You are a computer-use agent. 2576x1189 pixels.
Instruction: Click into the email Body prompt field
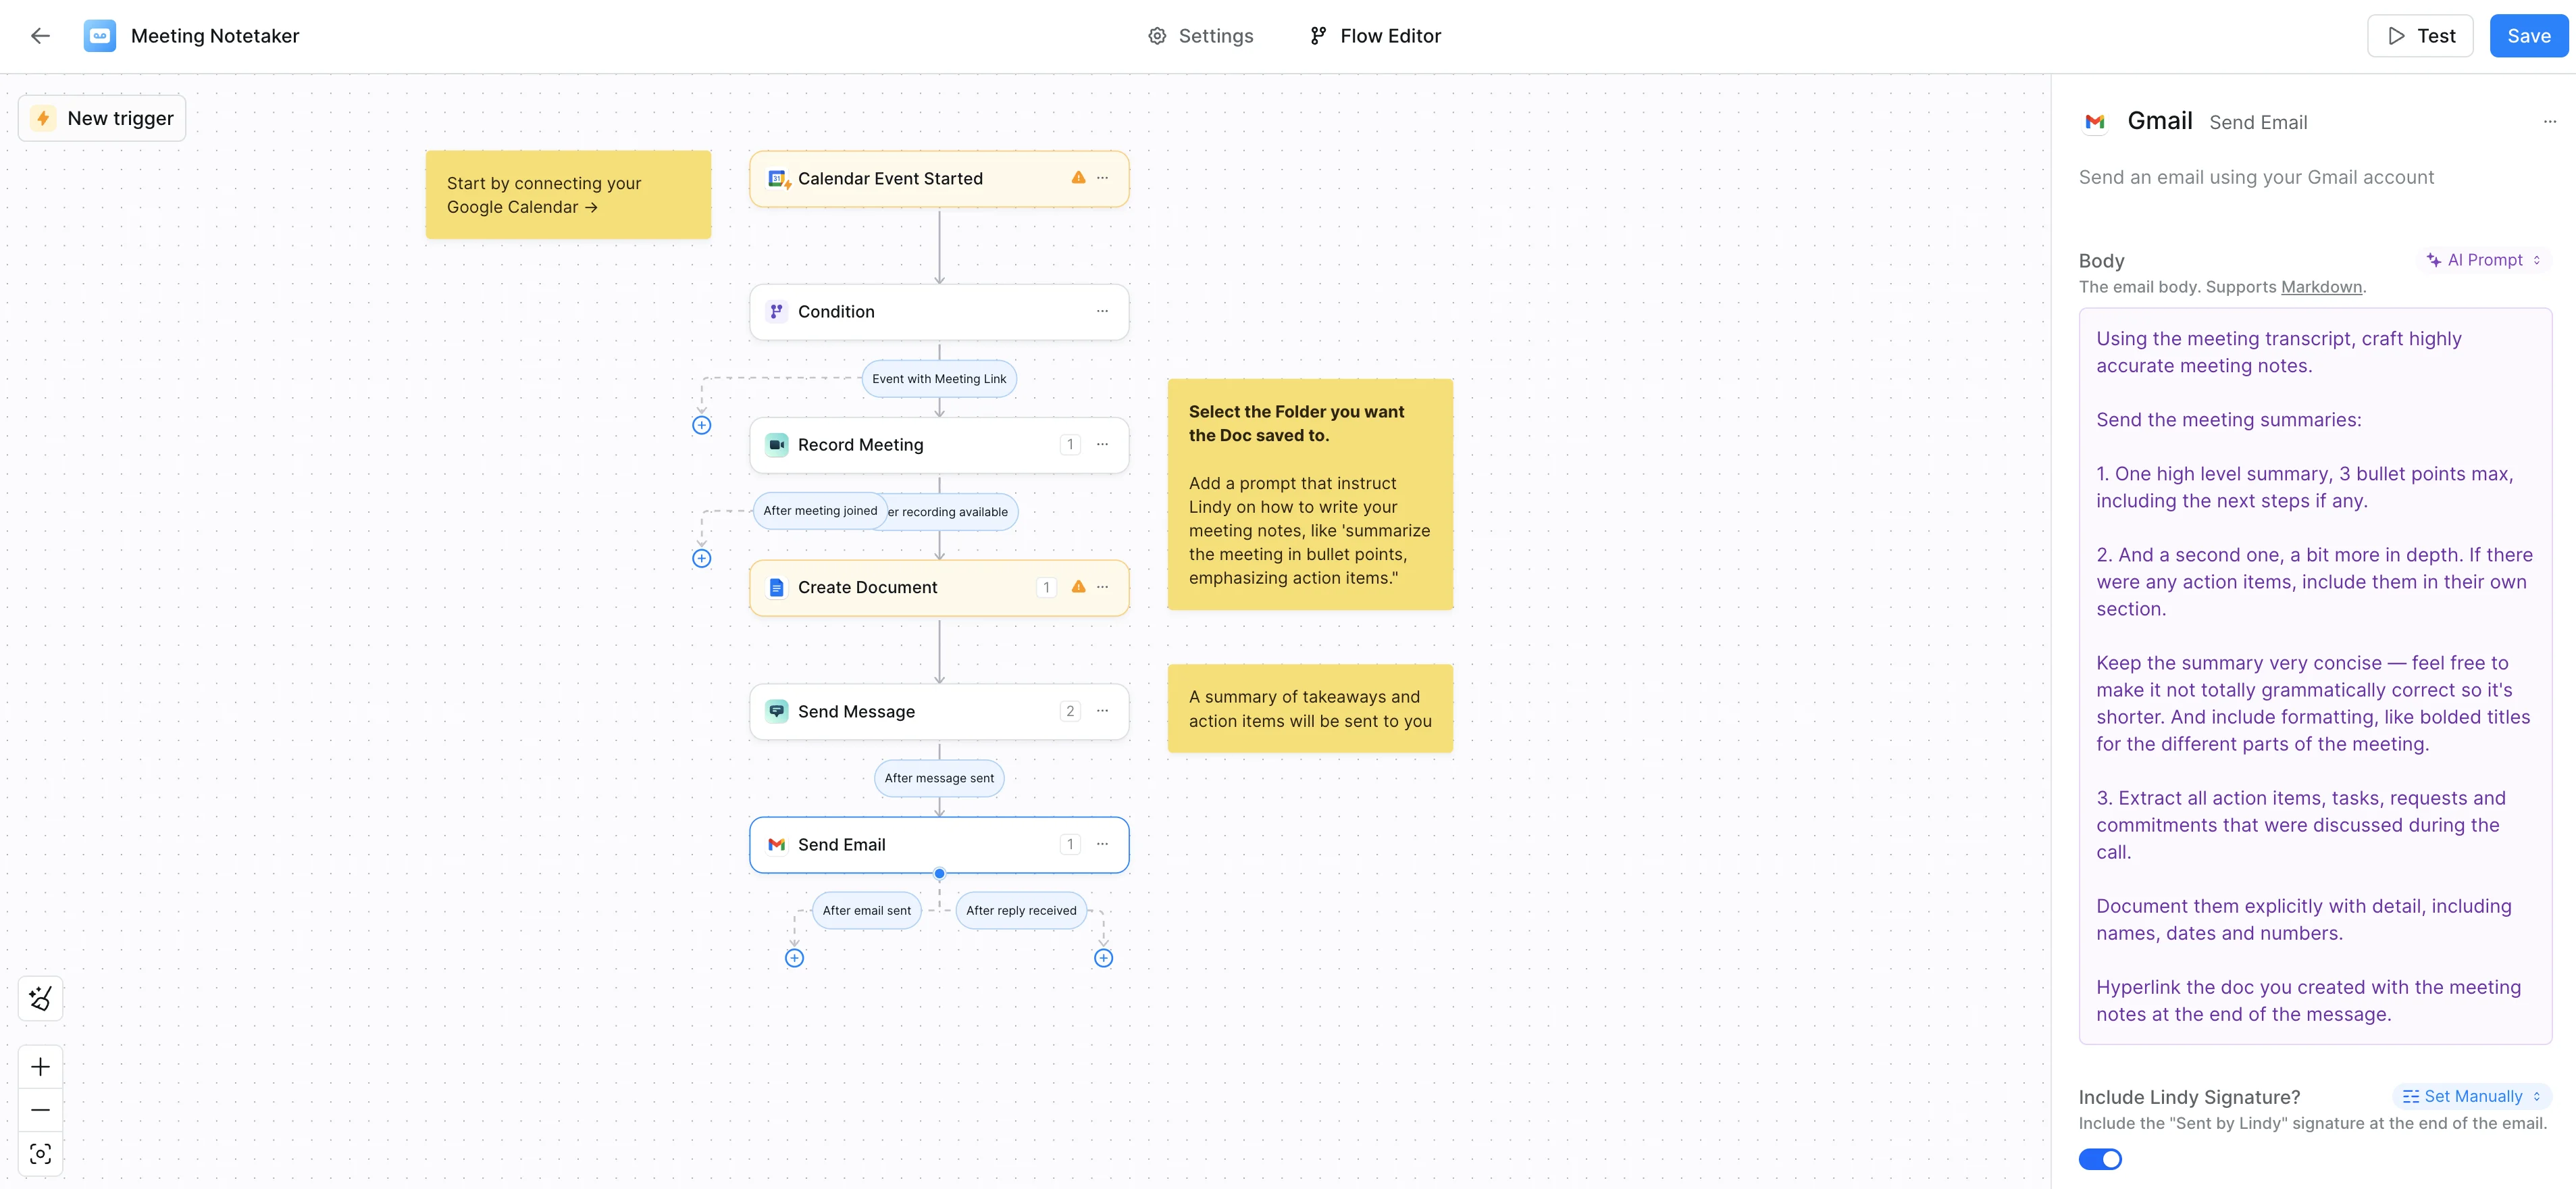coord(2314,676)
